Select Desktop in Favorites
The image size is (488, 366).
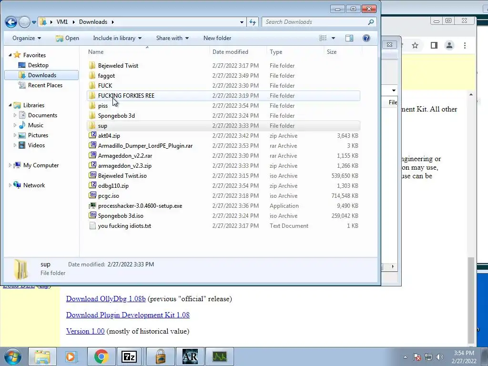38,65
